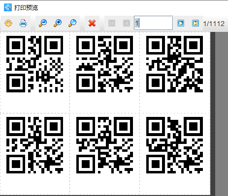The width and height of the screenshot is (228, 196).
Task: Click the 打印预览 window title text
Action: click(x=26, y=7)
